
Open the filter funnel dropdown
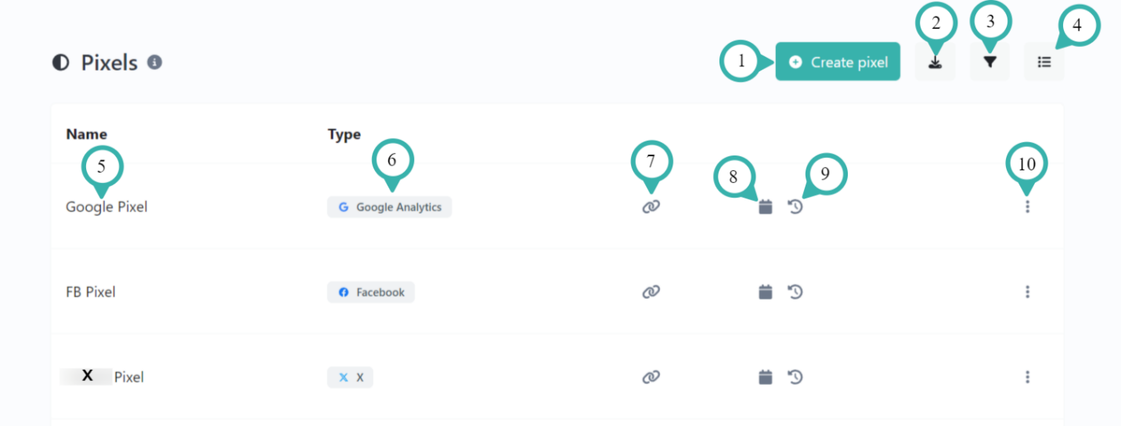click(989, 63)
